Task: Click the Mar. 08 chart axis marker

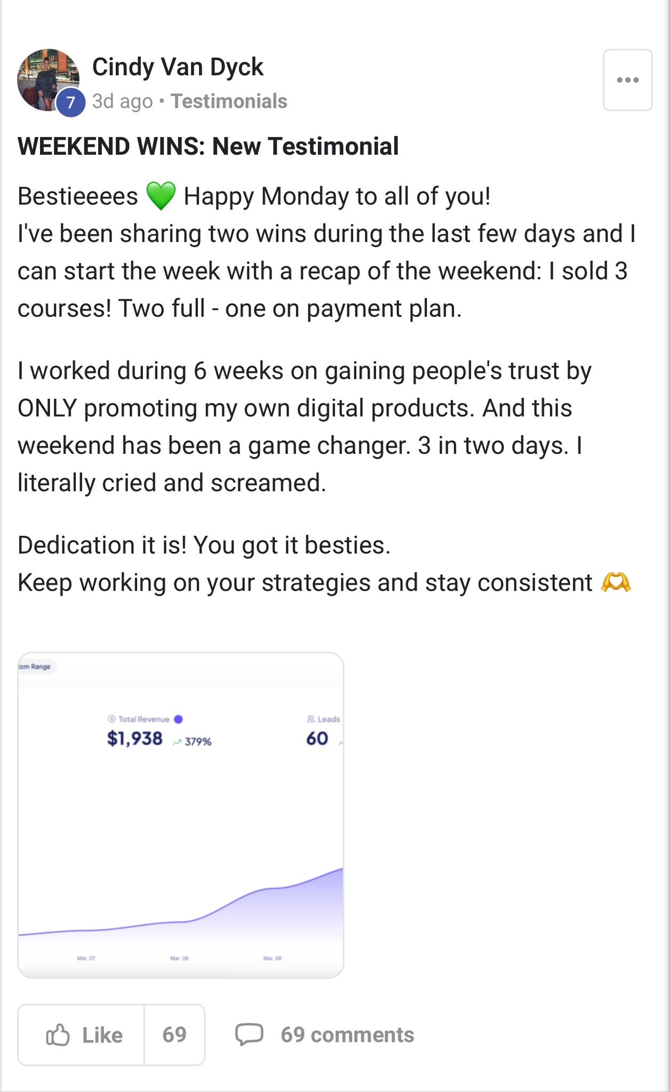Action: [179, 958]
